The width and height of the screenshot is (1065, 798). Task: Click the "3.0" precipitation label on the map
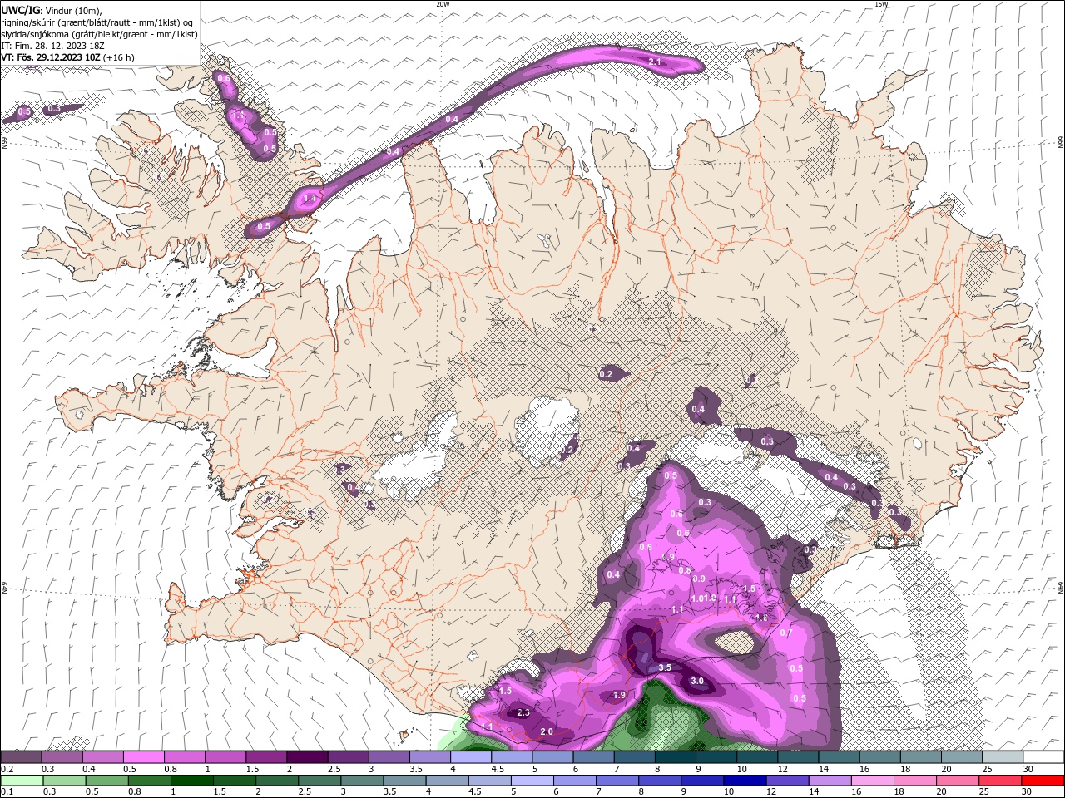(697, 681)
